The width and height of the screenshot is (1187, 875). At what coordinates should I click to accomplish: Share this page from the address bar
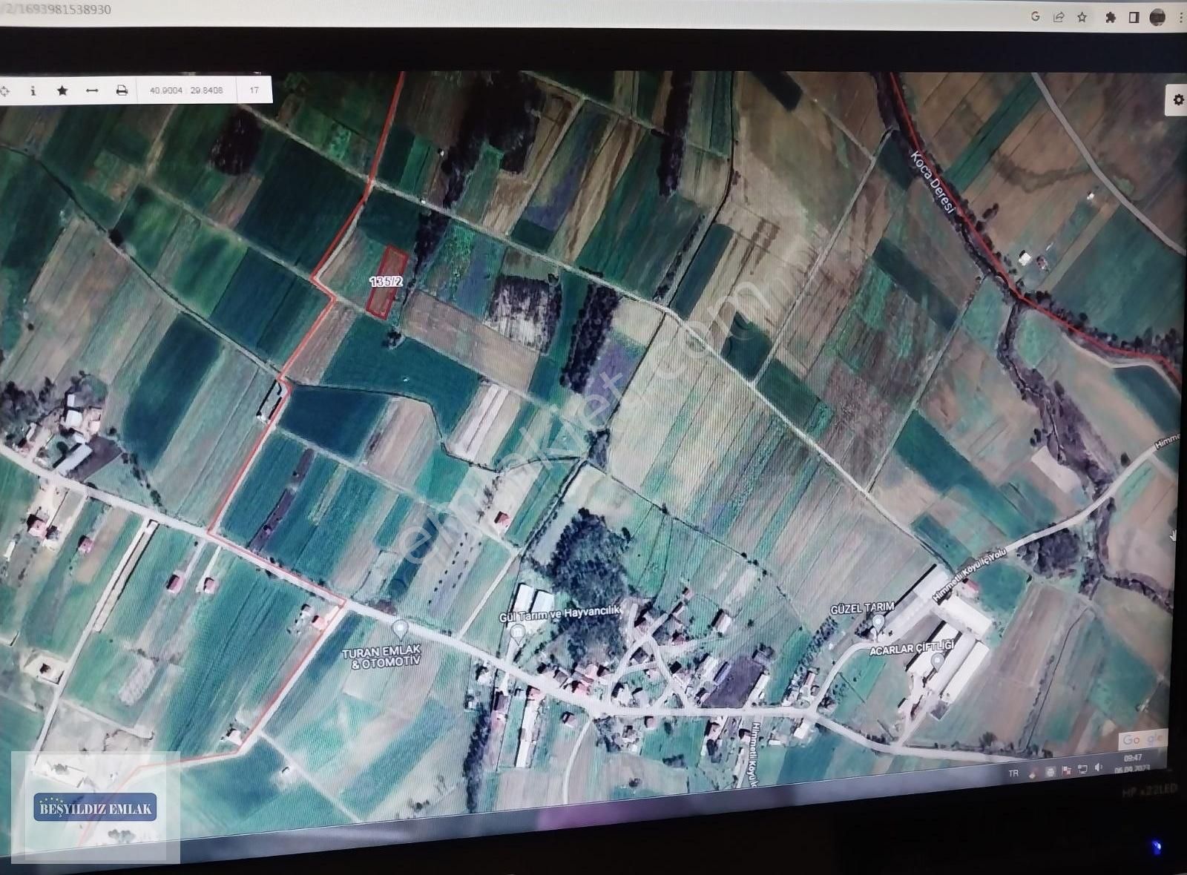(1059, 17)
